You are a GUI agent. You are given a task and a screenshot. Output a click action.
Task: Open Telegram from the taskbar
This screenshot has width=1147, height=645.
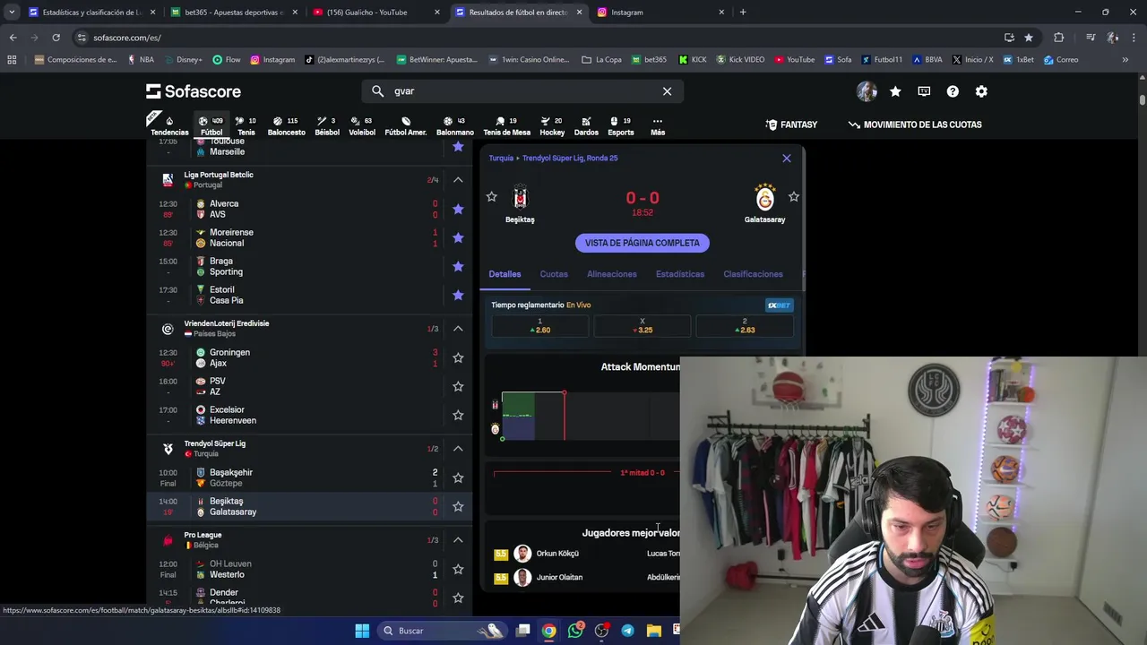point(627,631)
